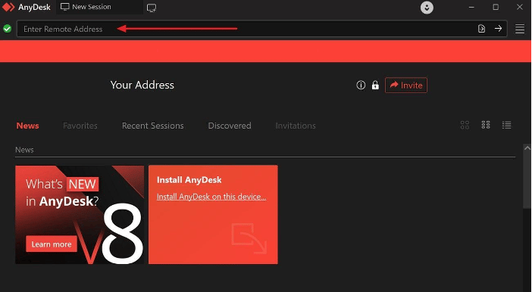Image resolution: width=532 pixels, height=292 pixels.
Task: Click the Invite button
Action: pos(406,85)
